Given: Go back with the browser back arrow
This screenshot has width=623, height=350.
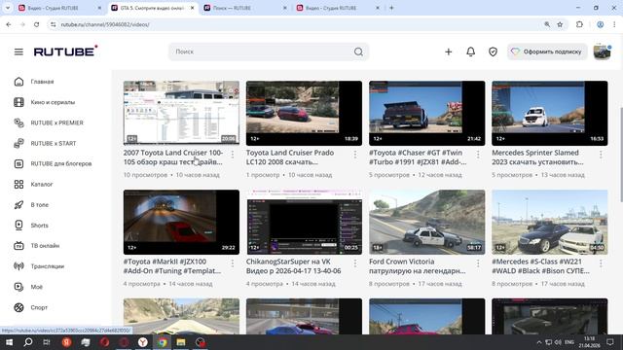Looking at the screenshot, I should 9,24.
